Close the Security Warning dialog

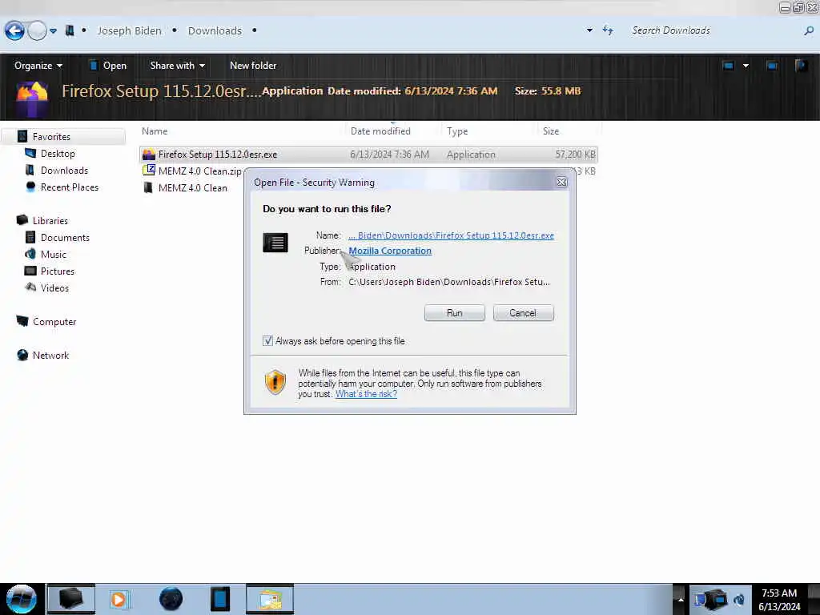pyautogui.click(x=561, y=182)
